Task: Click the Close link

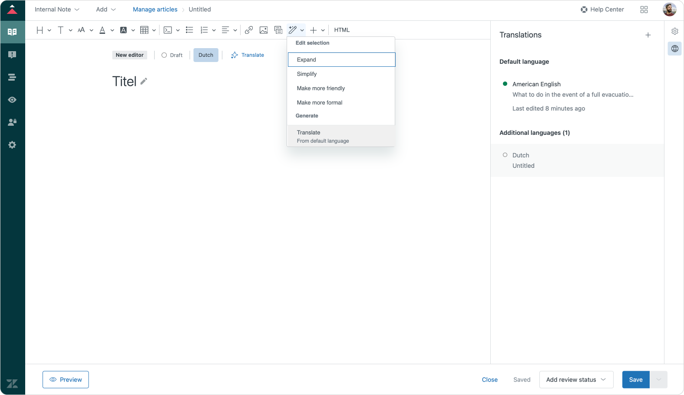Action: (490, 380)
